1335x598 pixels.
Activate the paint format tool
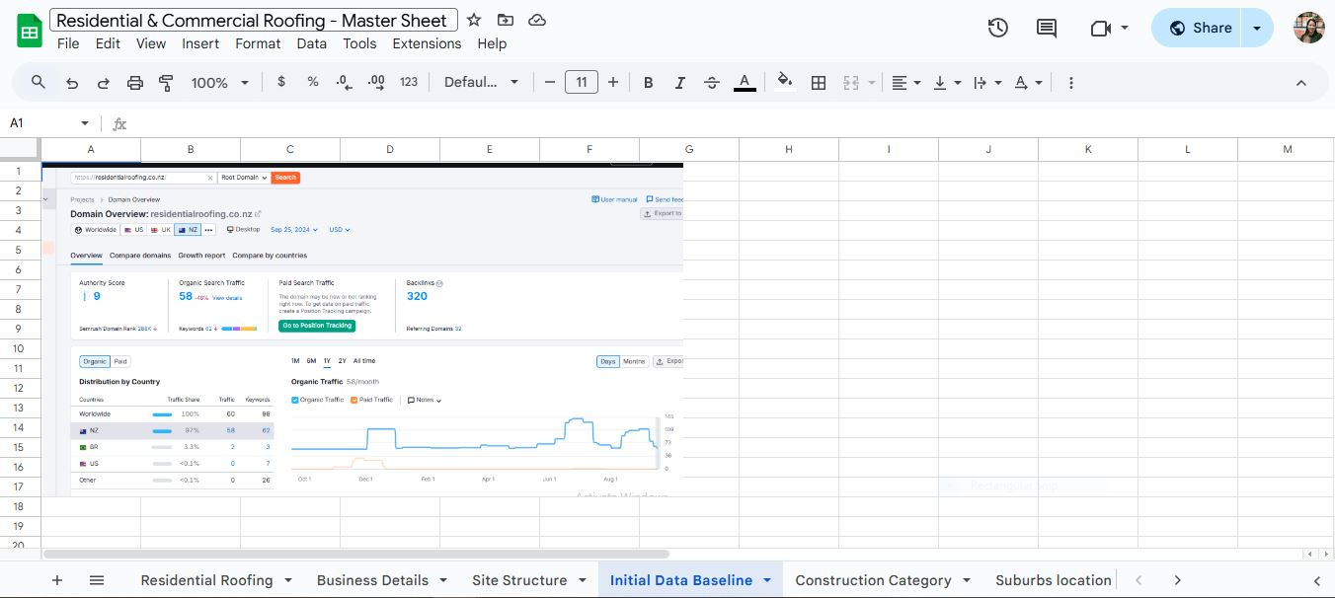pyautogui.click(x=166, y=83)
